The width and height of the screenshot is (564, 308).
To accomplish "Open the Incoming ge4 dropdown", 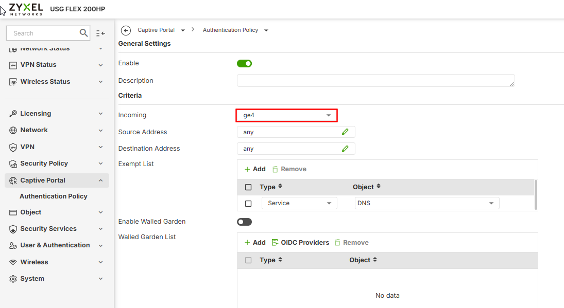I will [287, 115].
